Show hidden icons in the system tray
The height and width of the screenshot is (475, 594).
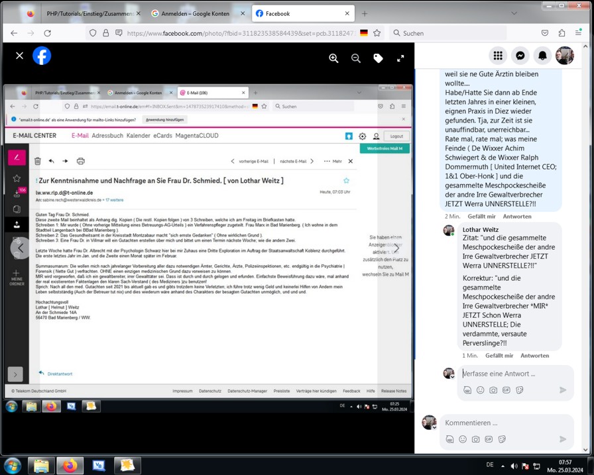pos(503,466)
